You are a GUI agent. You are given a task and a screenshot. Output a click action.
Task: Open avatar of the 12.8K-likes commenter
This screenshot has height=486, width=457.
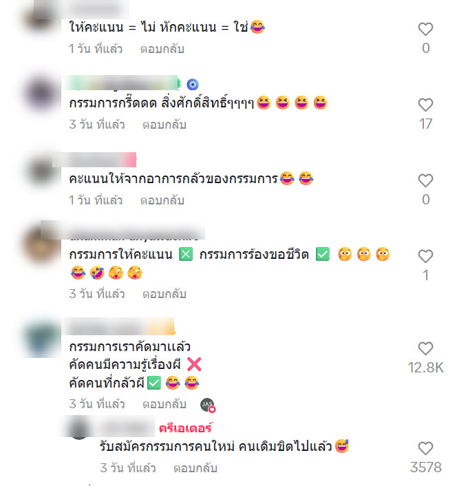42,338
